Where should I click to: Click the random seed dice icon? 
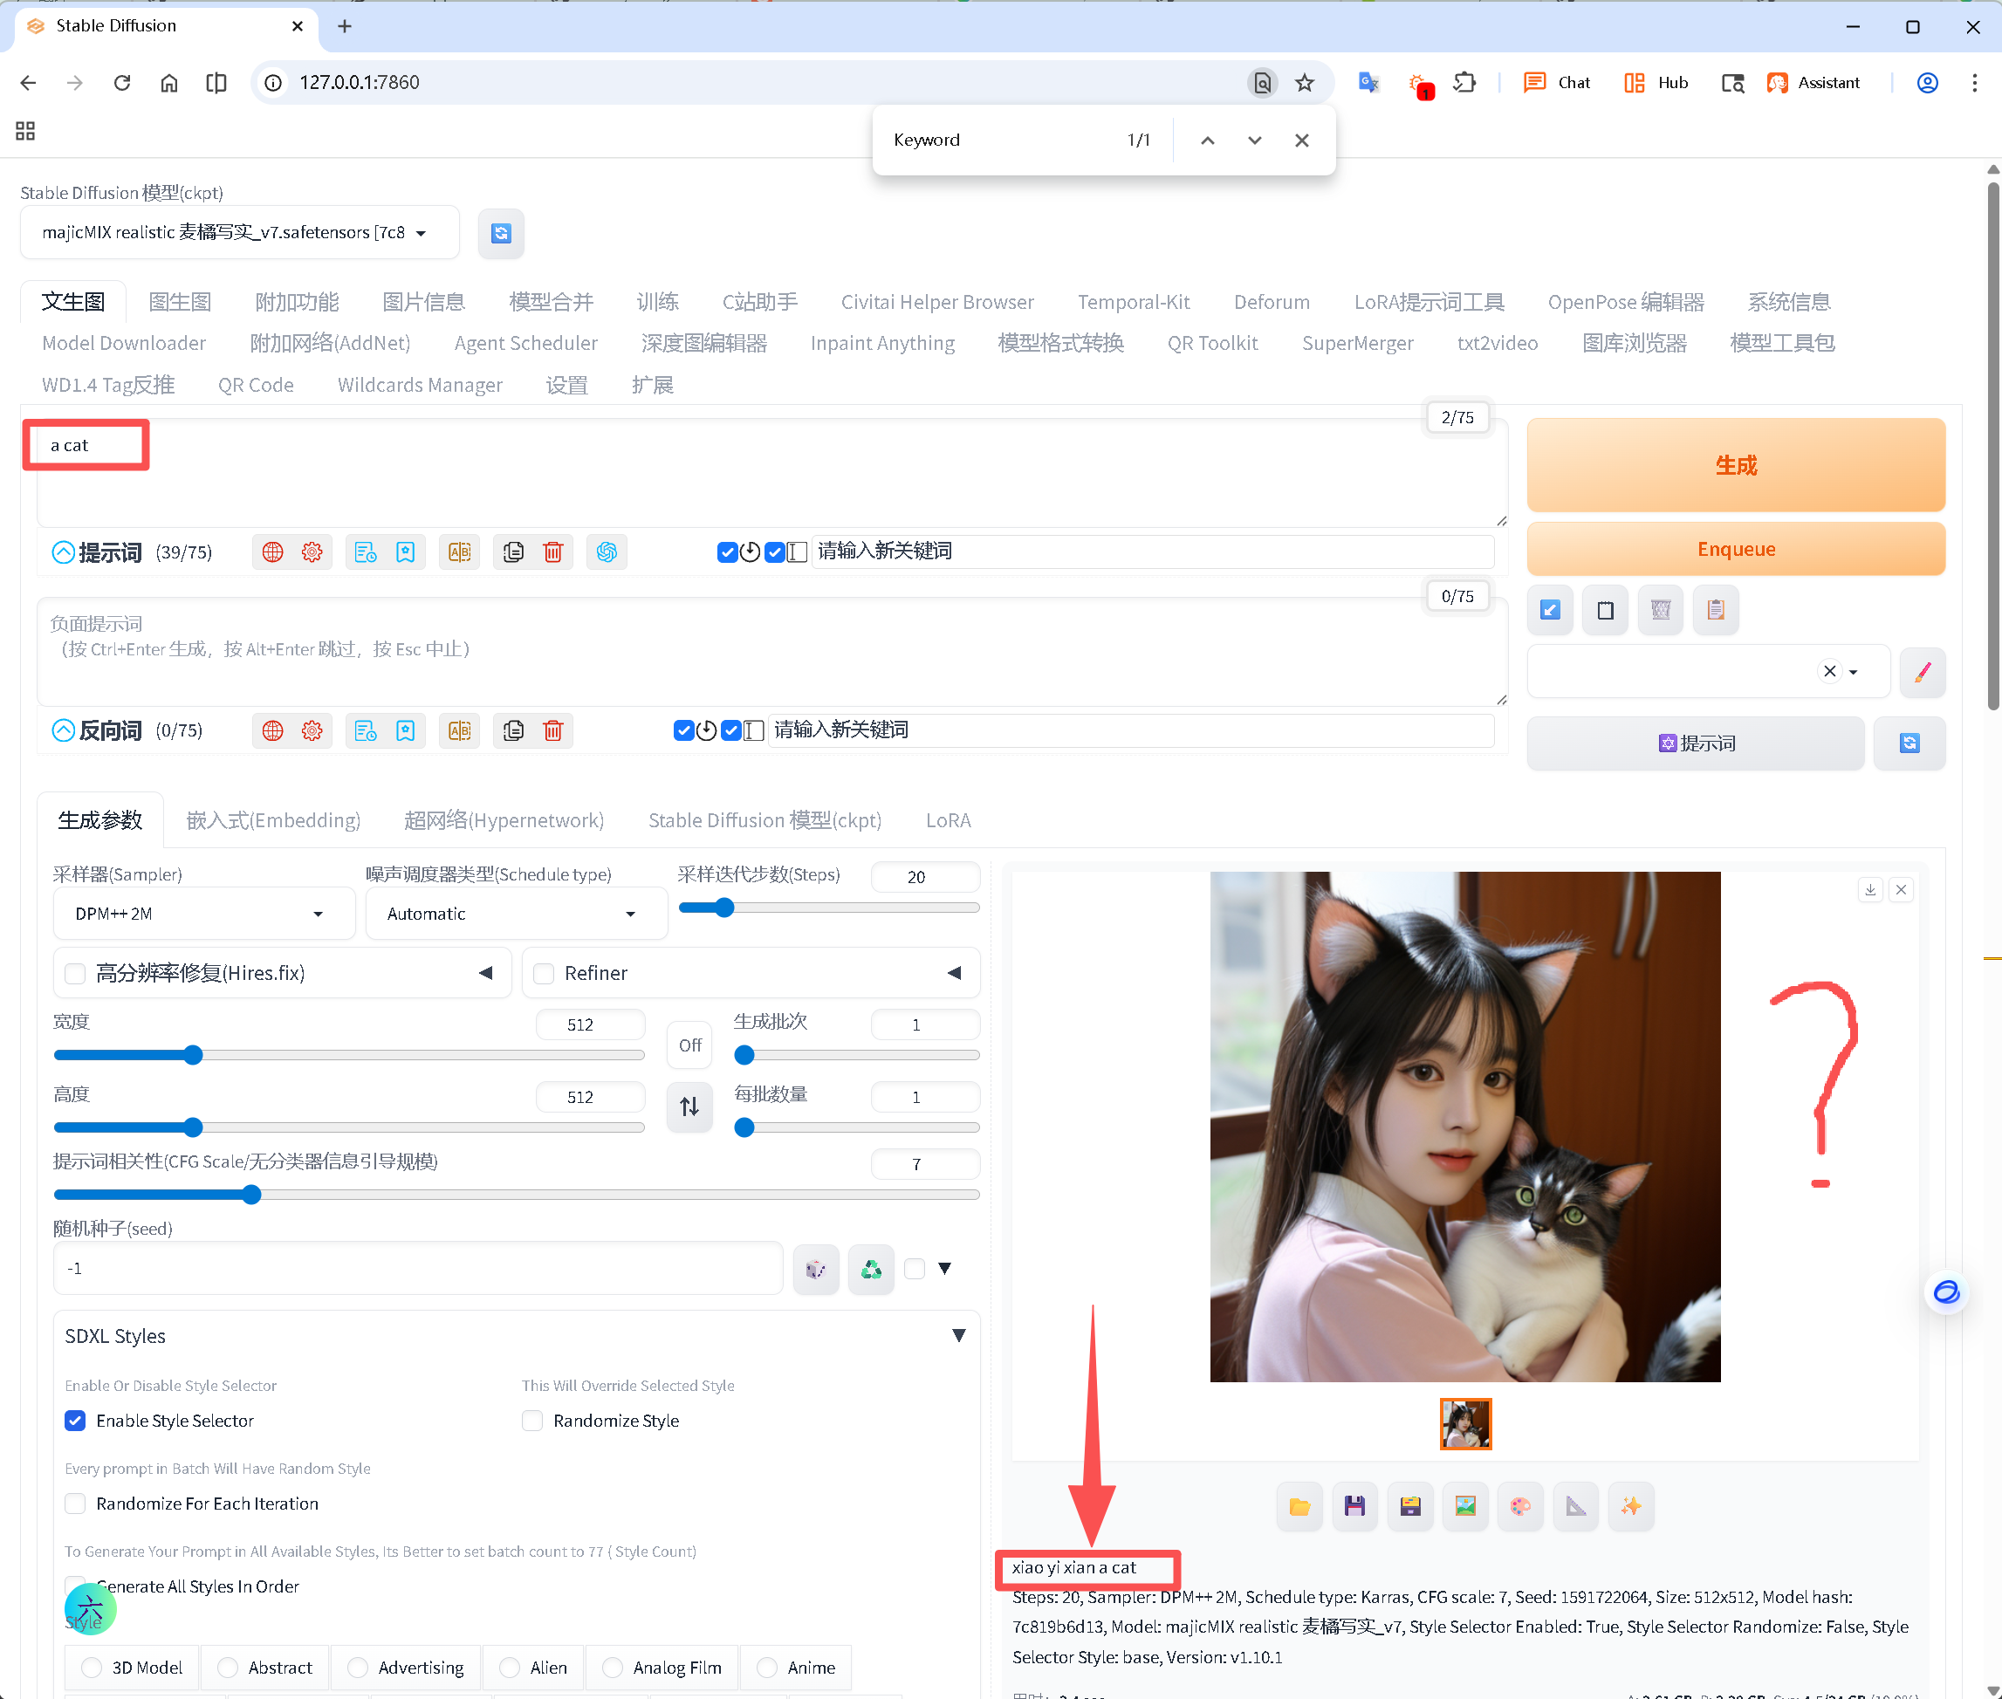[x=816, y=1269]
